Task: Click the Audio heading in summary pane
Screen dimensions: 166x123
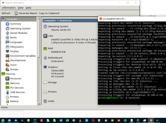Action: pos(51,101)
